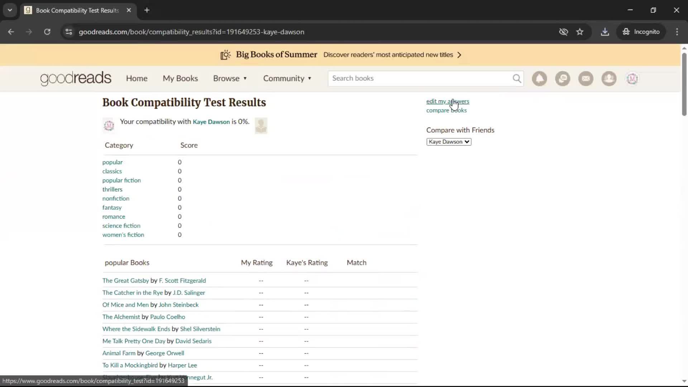Open the Shel Silverstein author link
The width and height of the screenshot is (688, 387).
click(x=200, y=329)
